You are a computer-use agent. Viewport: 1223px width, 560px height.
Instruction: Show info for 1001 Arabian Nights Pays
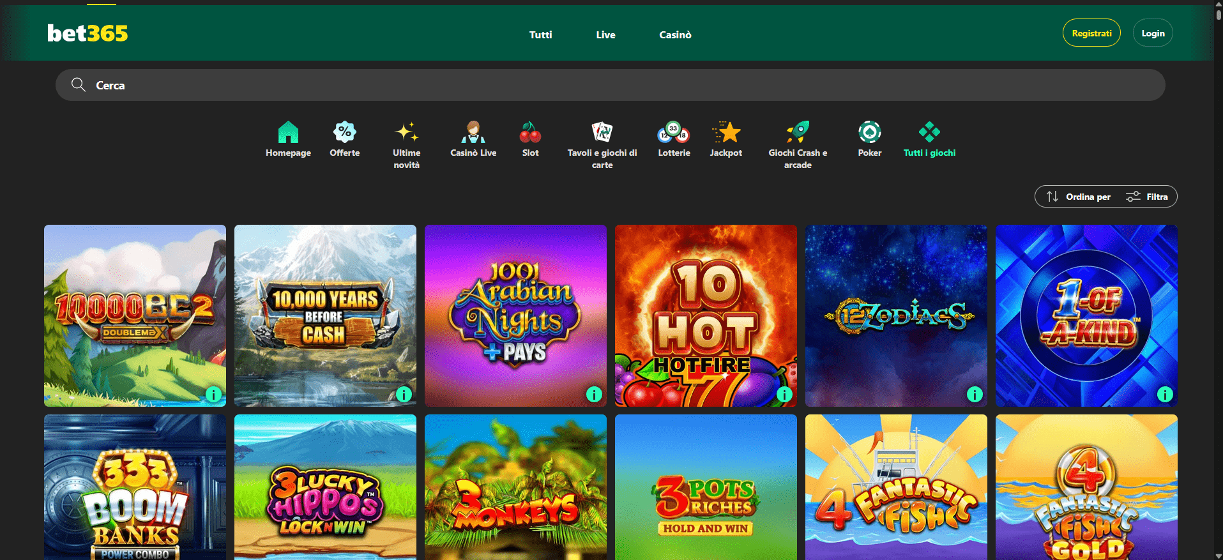click(x=594, y=395)
